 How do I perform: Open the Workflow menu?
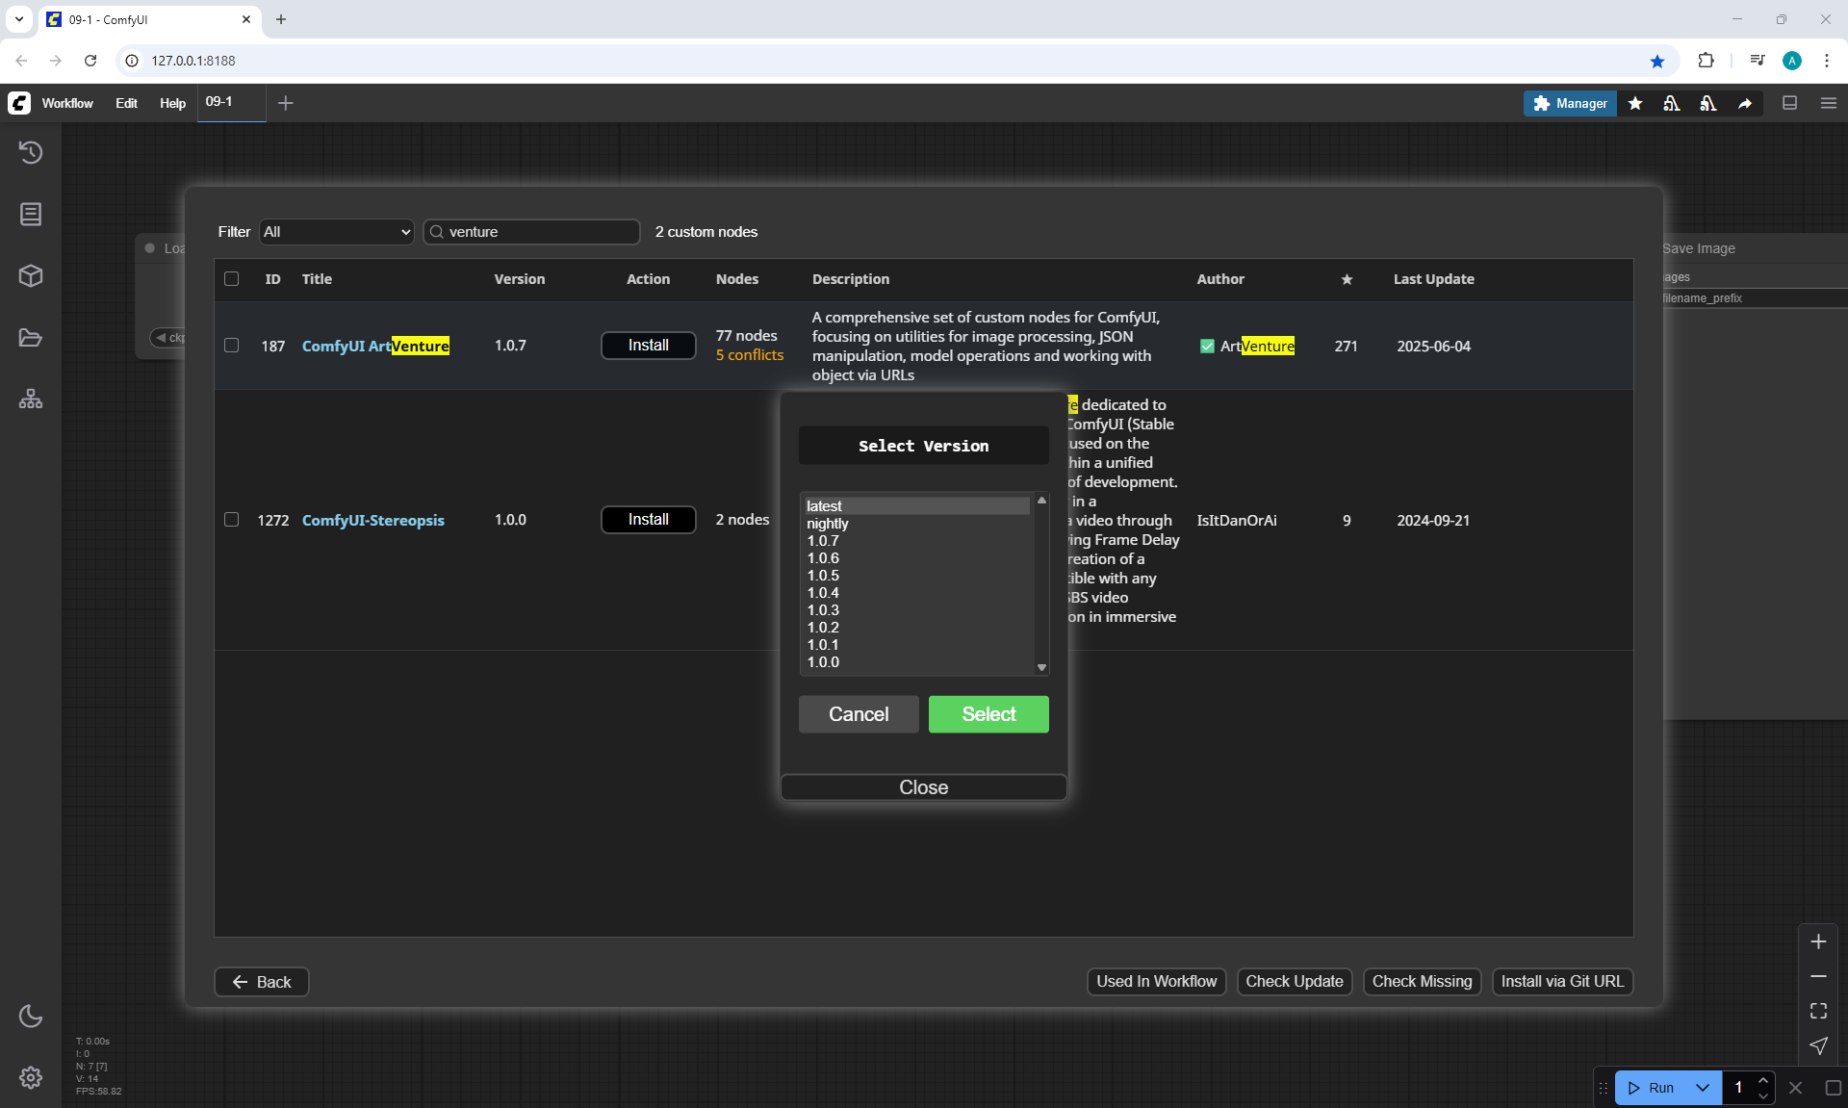point(67,103)
